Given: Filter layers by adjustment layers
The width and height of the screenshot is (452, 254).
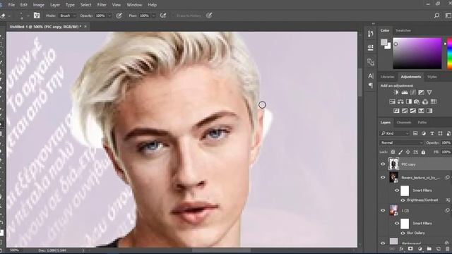Looking at the screenshot, I should pyautogui.click(x=424, y=133).
